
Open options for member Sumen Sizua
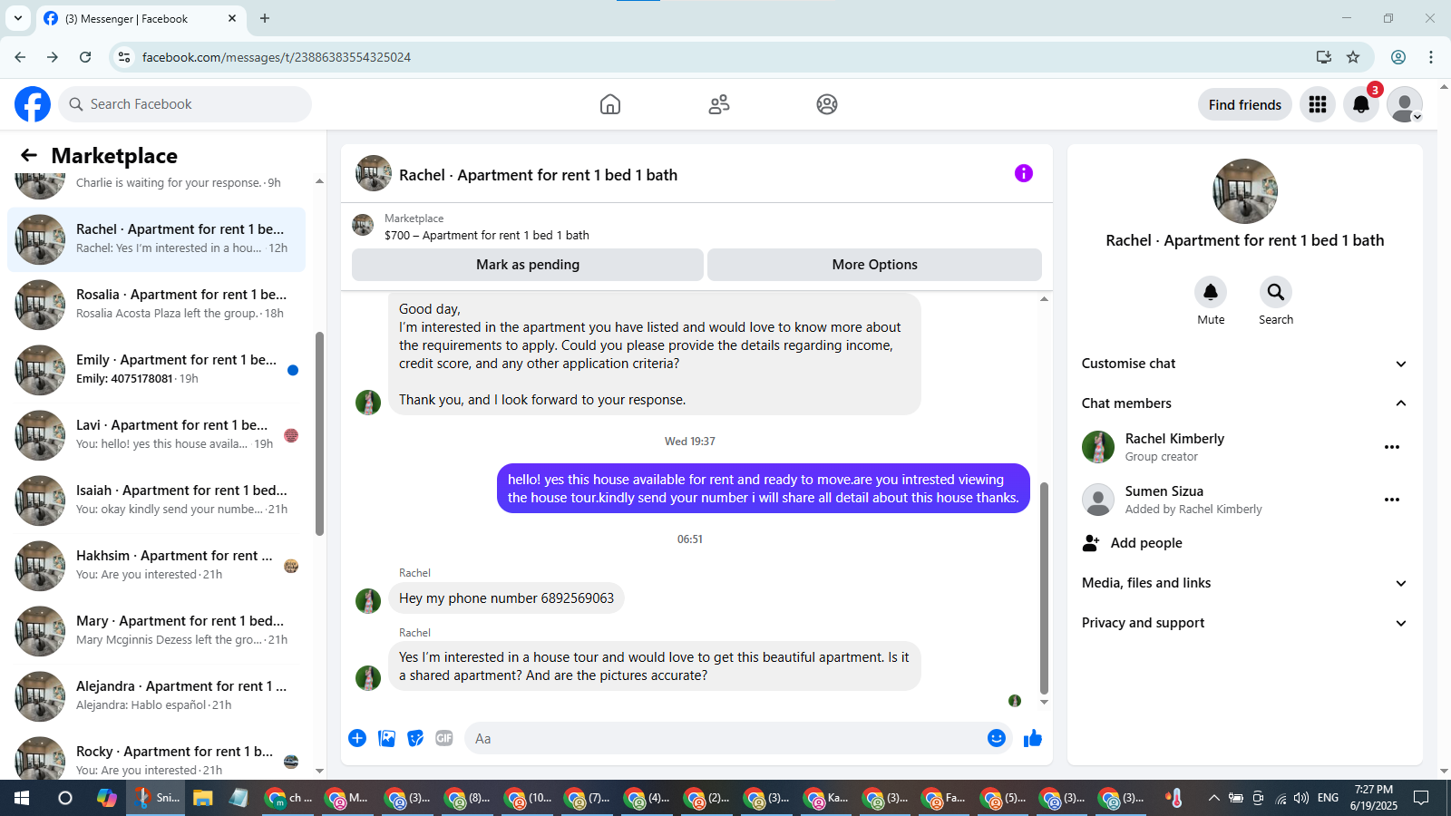1392,500
